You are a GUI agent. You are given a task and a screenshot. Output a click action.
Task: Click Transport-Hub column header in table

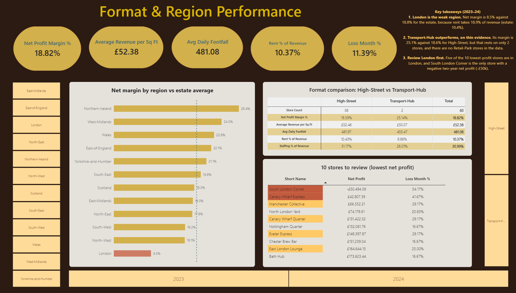(402, 101)
